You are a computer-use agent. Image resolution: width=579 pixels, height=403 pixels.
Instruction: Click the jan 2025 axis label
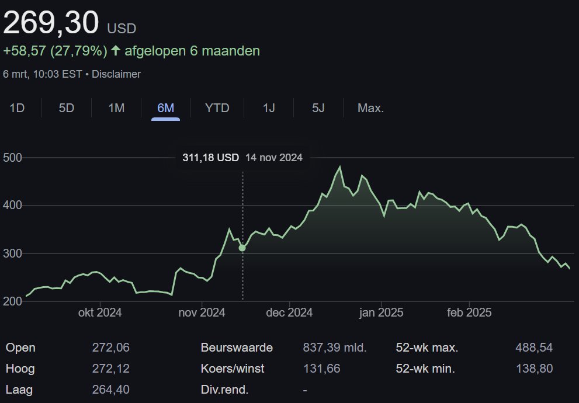coord(381,312)
